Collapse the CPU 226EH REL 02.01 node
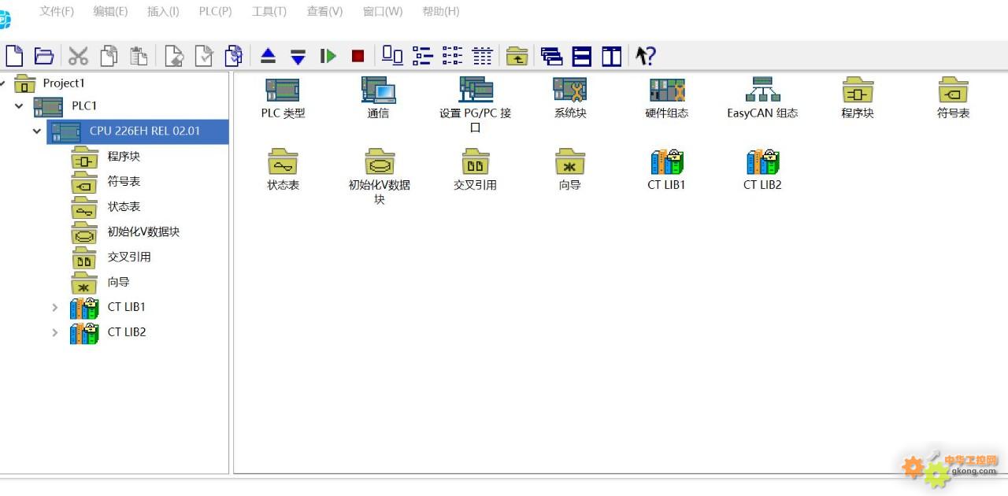1008x496 pixels. point(36,131)
